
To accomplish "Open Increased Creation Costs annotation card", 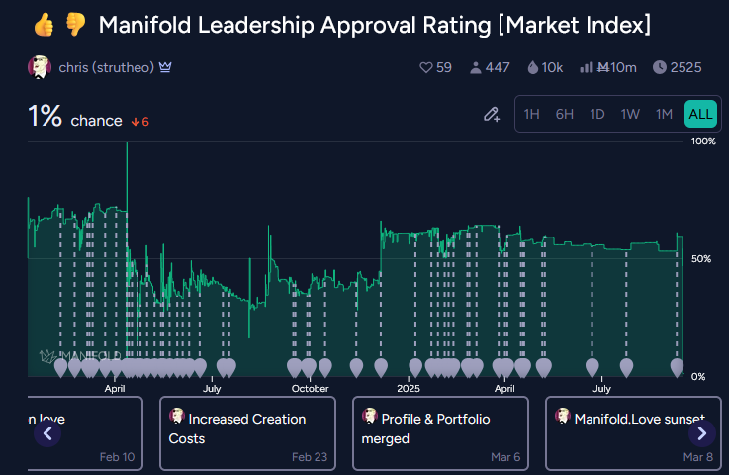I will point(248,433).
